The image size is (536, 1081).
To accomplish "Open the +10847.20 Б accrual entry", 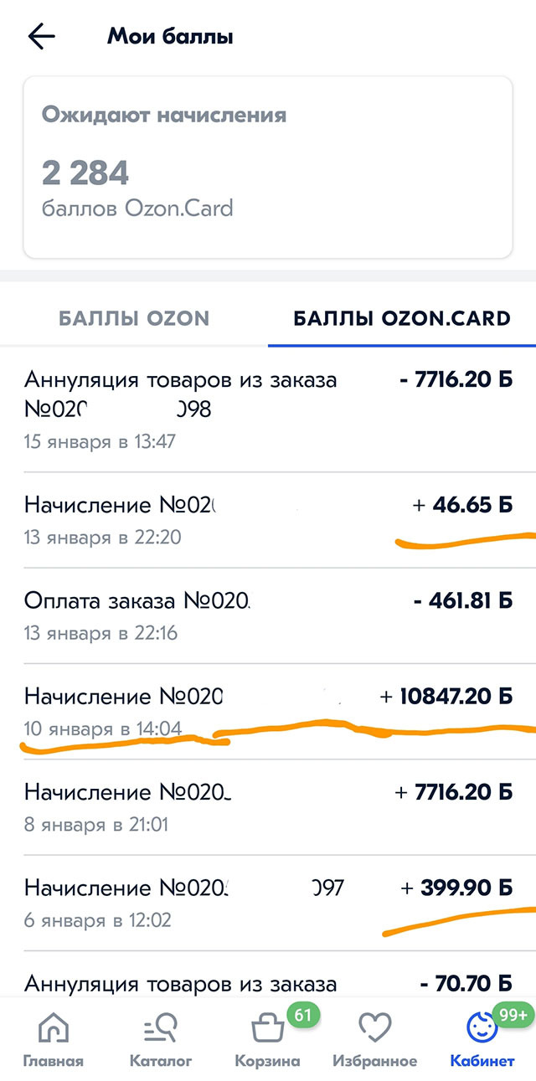I will pyautogui.click(x=268, y=711).
